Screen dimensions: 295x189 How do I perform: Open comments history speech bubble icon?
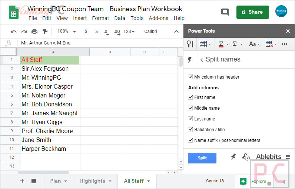tap(225, 12)
